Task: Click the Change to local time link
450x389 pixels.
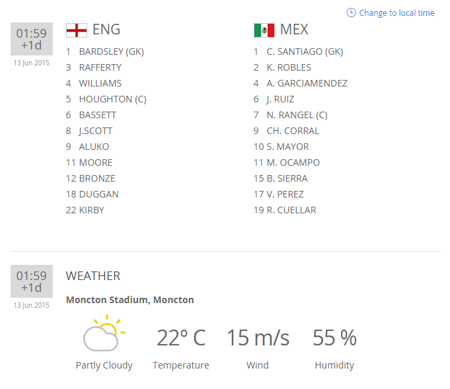Action: [x=396, y=13]
